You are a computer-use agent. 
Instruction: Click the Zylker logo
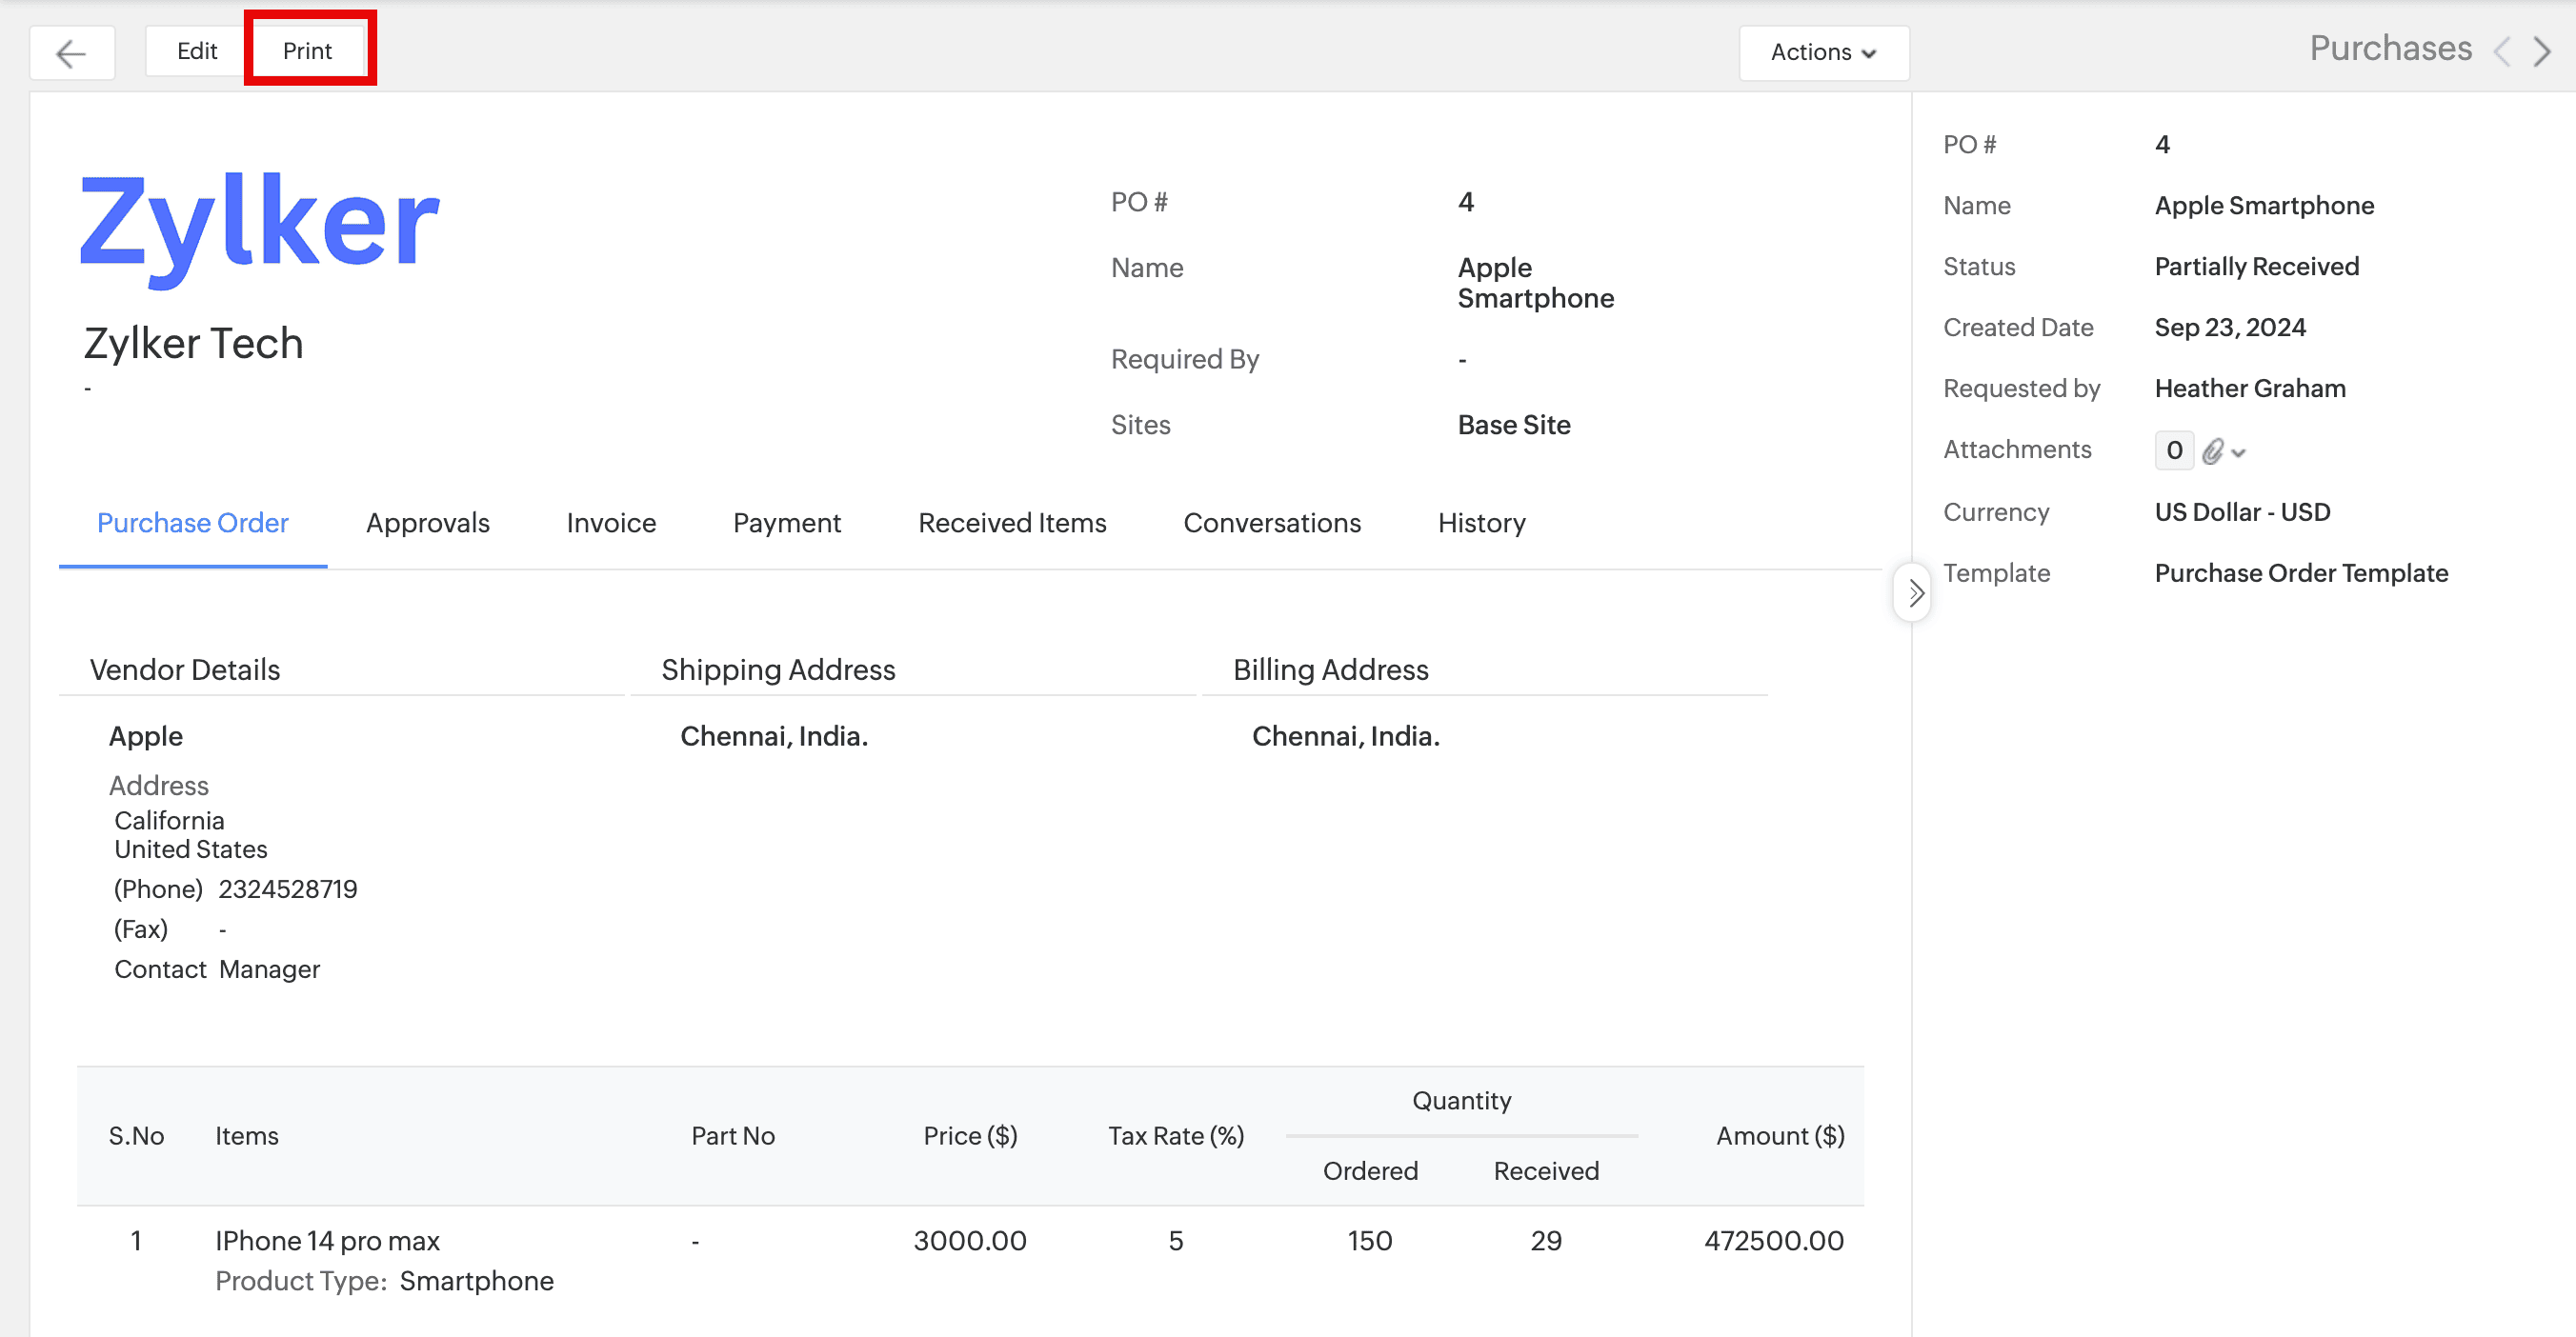[x=259, y=226]
